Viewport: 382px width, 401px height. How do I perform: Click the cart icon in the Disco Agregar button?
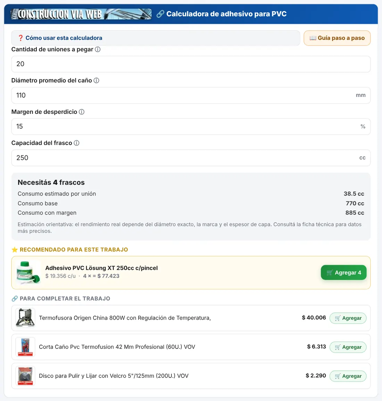tap(338, 376)
